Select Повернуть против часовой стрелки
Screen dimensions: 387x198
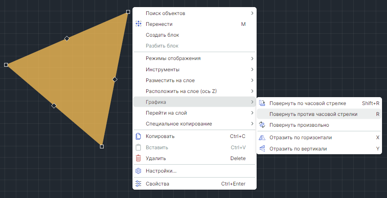319,114
